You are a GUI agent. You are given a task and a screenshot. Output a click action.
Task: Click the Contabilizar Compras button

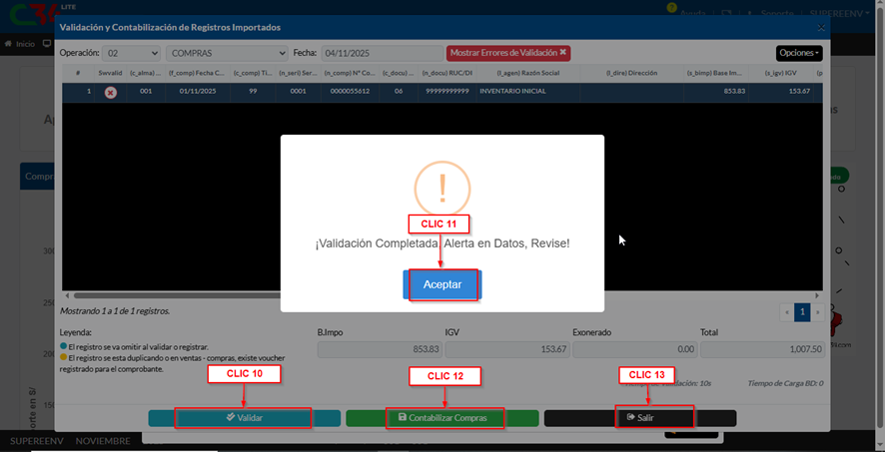pos(442,418)
